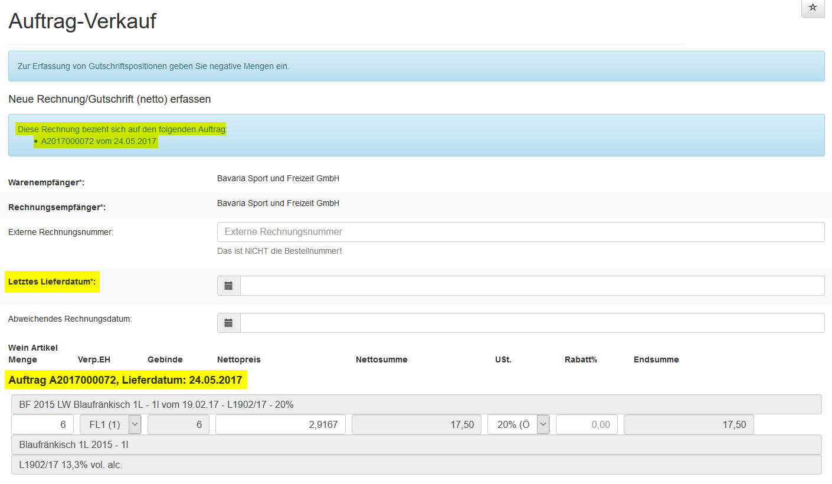832x484 pixels.
Task: Click the Endsumme total field
Action: (x=689, y=424)
